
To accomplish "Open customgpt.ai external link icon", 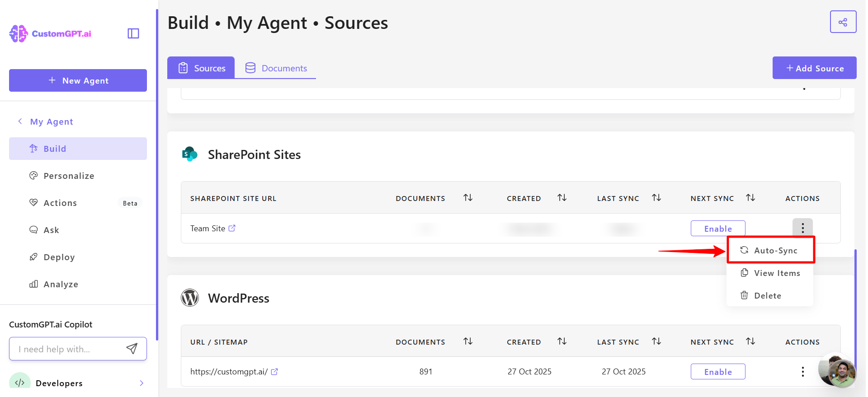I will [274, 372].
